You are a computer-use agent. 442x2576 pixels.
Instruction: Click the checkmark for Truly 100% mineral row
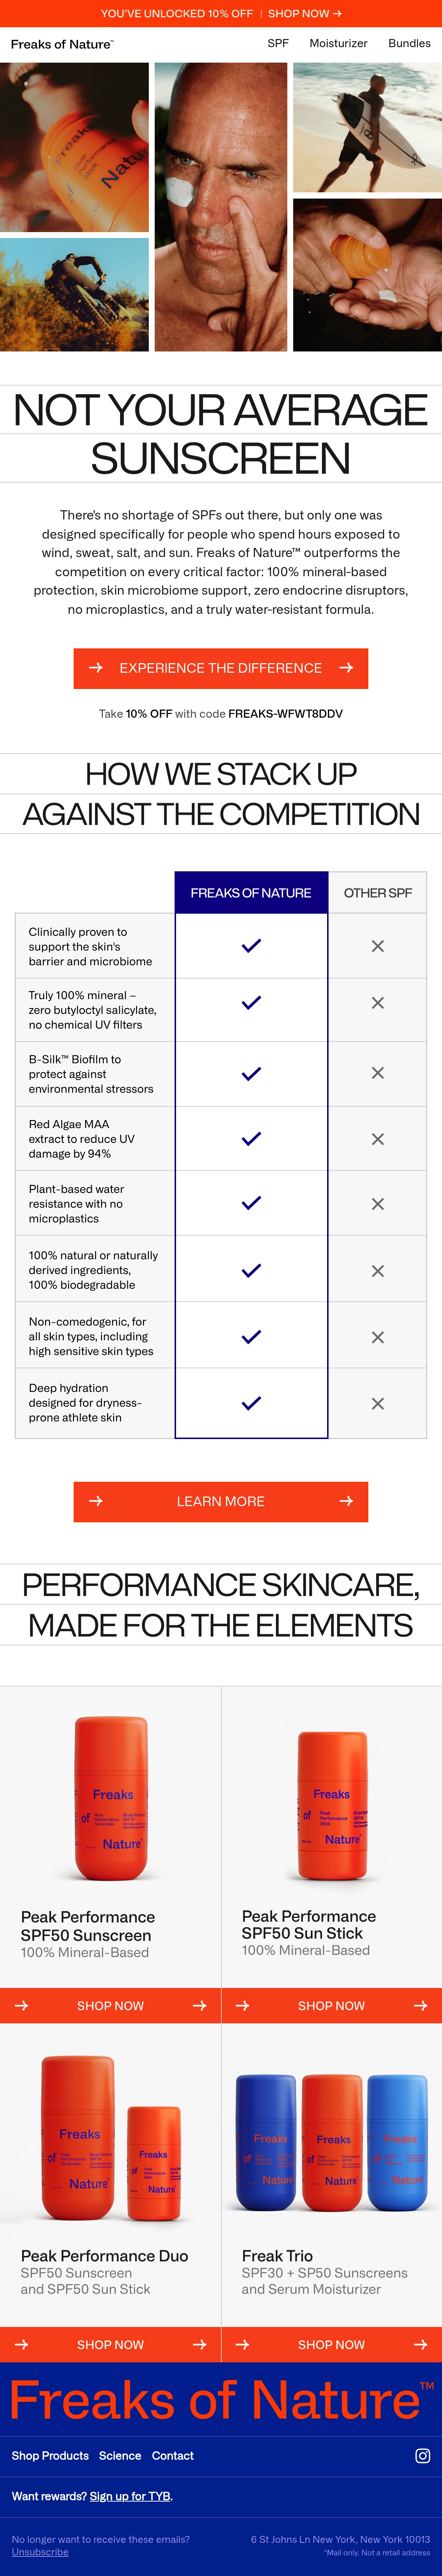tap(251, 1002)
